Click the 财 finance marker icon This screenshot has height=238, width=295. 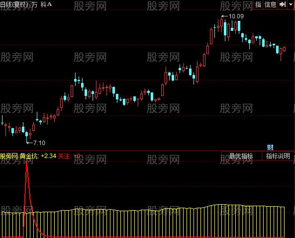pyautogui.click(x=270, y=147)
